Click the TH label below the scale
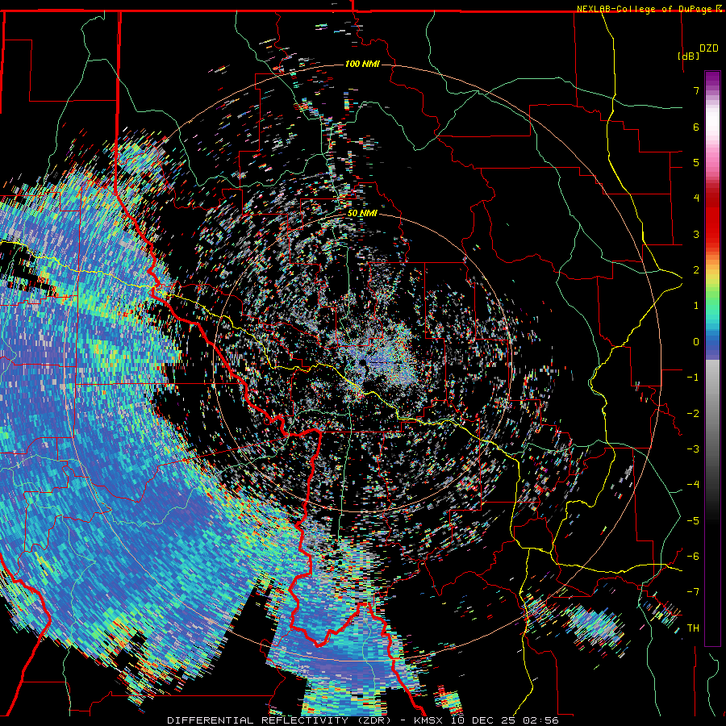The width and height of the screenshot is (726, 726). tap(693, 628)
